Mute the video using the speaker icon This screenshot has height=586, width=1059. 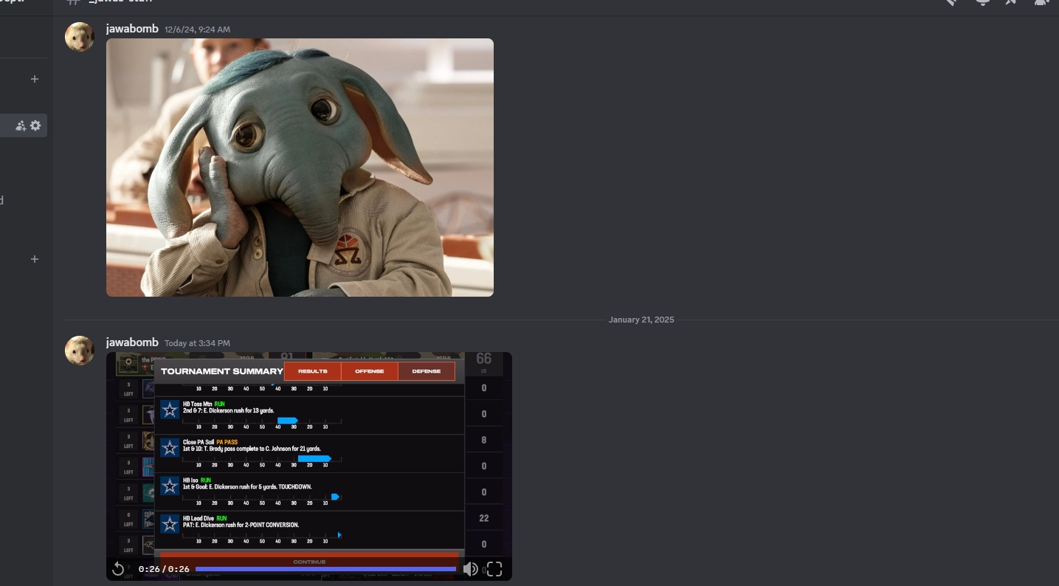click(470, 569)
